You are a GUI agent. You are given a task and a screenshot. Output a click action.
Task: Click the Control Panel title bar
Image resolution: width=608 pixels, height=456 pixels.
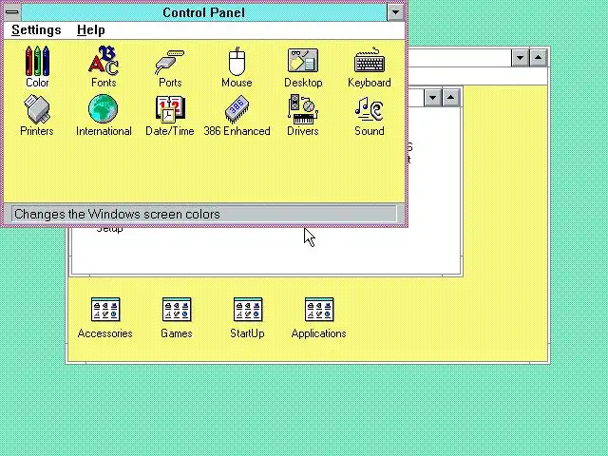pyautogui.click(x=204, y=12)
